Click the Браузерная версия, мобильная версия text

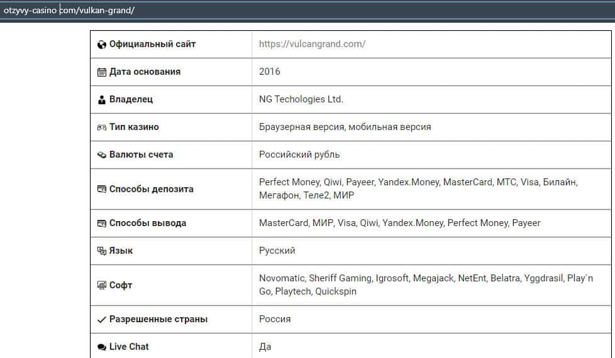[345, 127]
